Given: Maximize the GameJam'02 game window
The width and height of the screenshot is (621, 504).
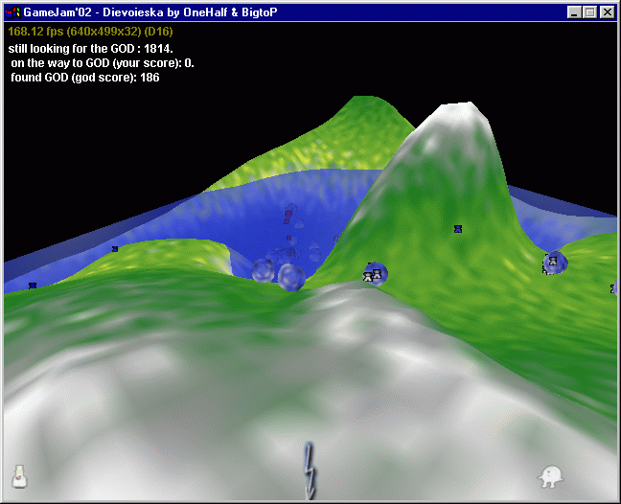Looking at the screenshot, I should click(588, 12).
